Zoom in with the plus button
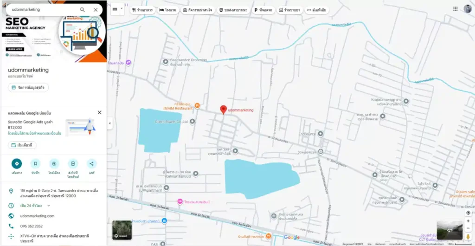475x246 pixels. pos(469,221)
